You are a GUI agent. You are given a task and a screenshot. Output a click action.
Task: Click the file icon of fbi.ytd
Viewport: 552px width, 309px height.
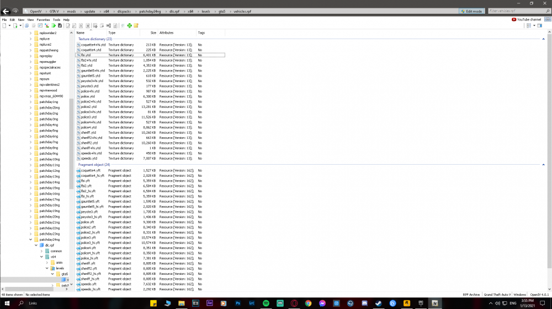coord(78,55)
